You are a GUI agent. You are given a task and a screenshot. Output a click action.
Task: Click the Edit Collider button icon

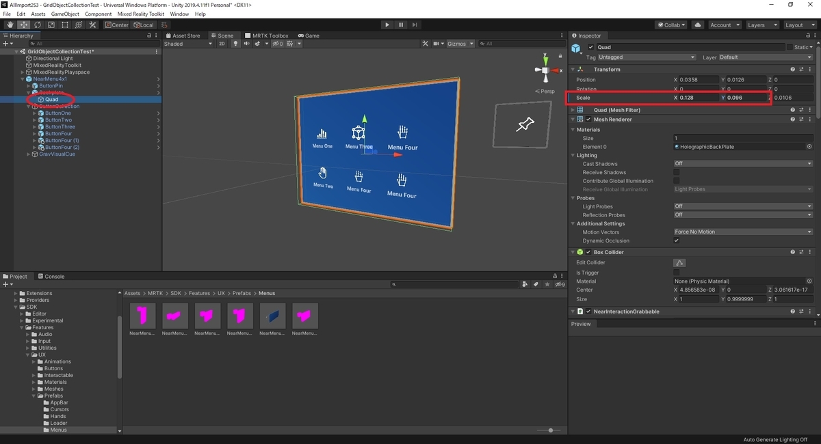click(679, 262)
